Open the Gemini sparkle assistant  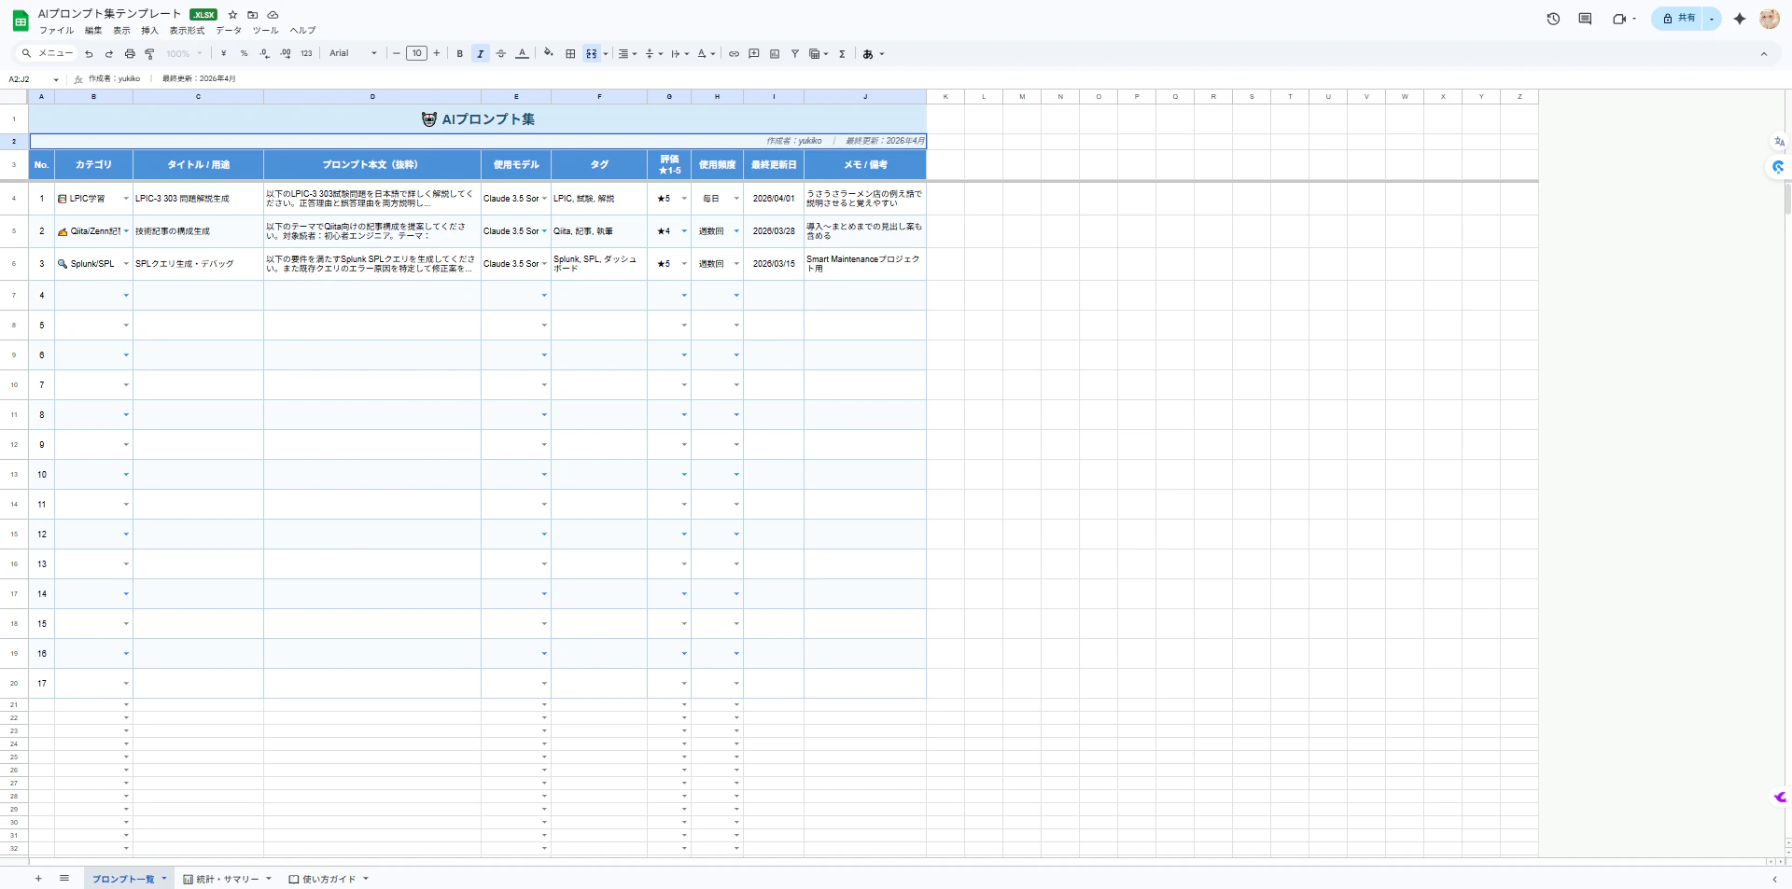point(1740,19)
